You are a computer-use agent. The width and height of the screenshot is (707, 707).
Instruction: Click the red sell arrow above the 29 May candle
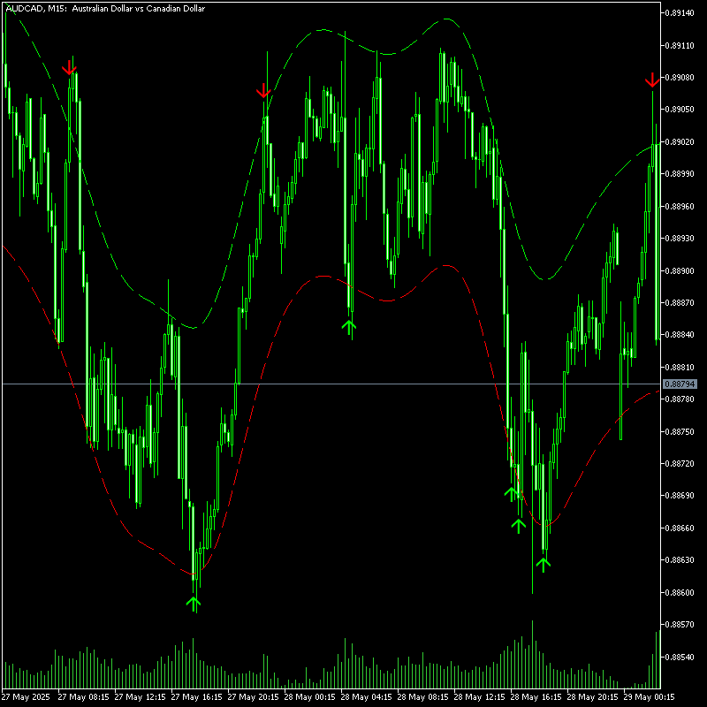[652, 80]
